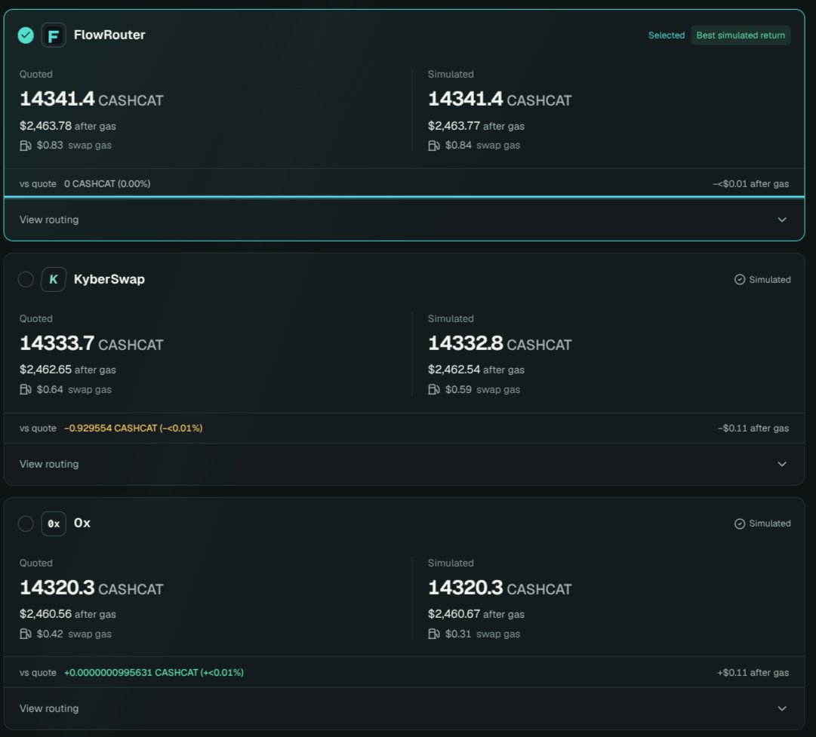Expand KyberSwap routing chevron

[x=781, y=464]
